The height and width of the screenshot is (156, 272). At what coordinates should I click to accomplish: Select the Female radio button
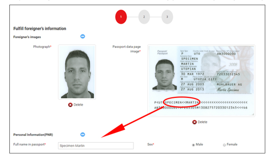[224, 145]
